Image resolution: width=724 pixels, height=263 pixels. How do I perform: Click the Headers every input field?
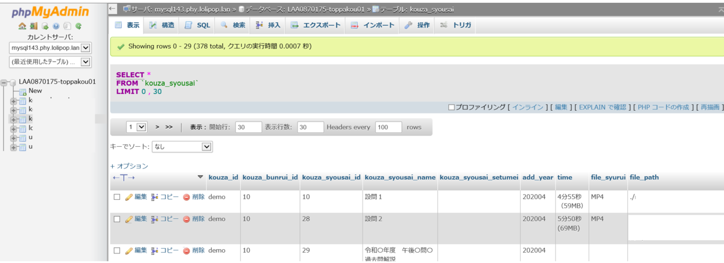(388, 127)
